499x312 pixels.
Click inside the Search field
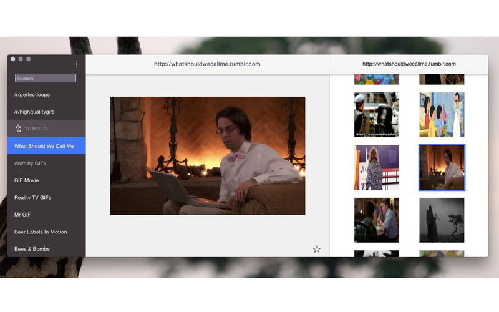point(46,79)
